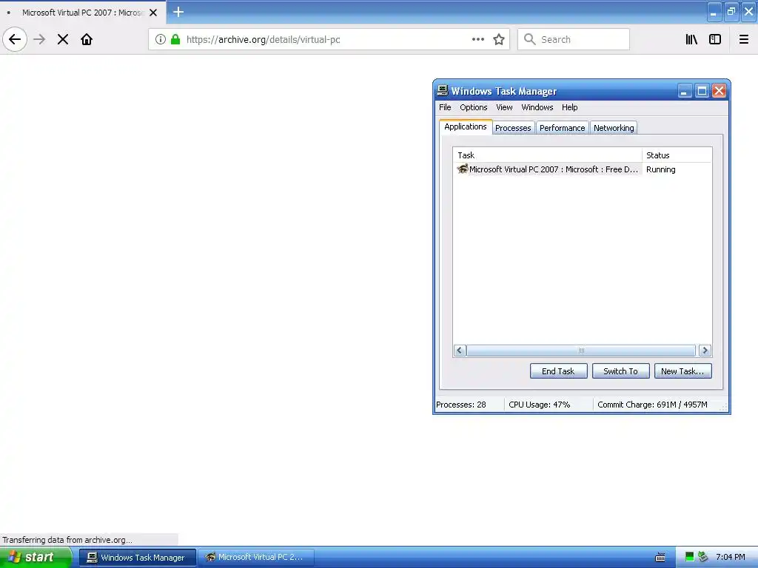
Task: Switch to the Processes tab
Action: [x=513, y=128]
